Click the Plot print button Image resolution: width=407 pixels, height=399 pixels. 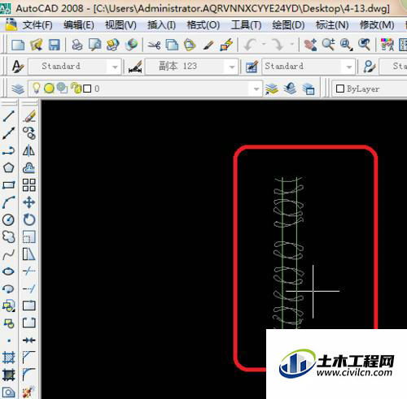pos(77,45)
